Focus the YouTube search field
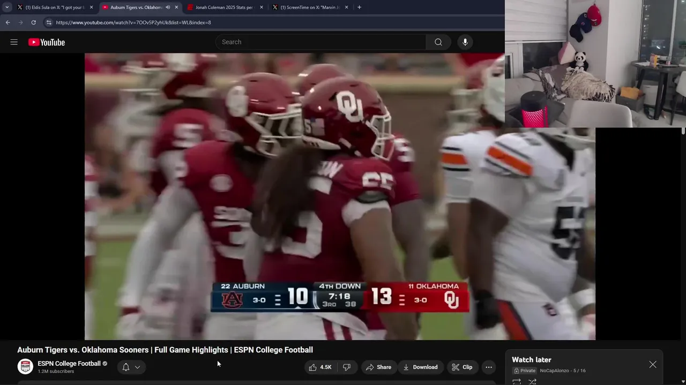Image resolution: width=686 pixels, height=385 pixels. (321, 42)
